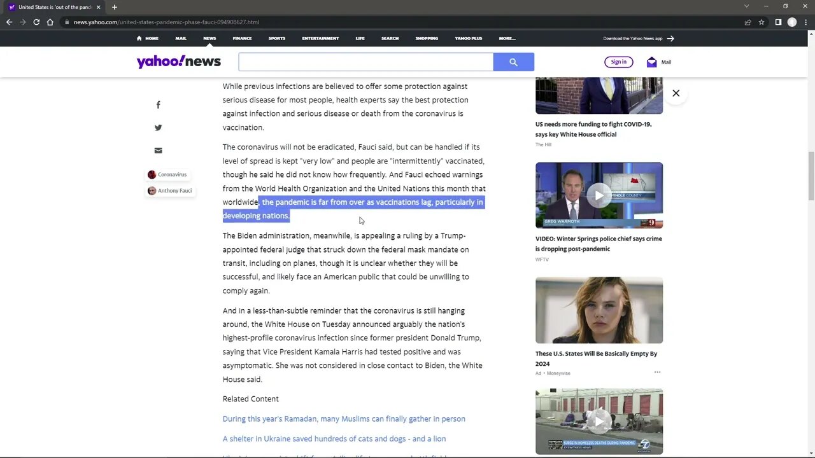Close the Yahoo News browser tab
The height and width of the screenshot is (458, 815).
(x=99, y=7)
